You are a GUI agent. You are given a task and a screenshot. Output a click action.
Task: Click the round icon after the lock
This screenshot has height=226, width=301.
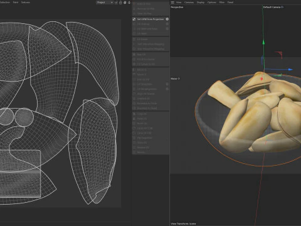point(125,3)
